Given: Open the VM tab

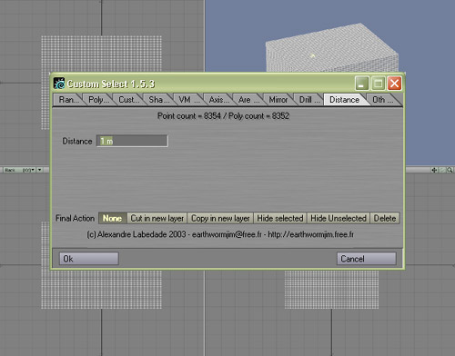Looking at the screenshot, I should coord(188,100).
